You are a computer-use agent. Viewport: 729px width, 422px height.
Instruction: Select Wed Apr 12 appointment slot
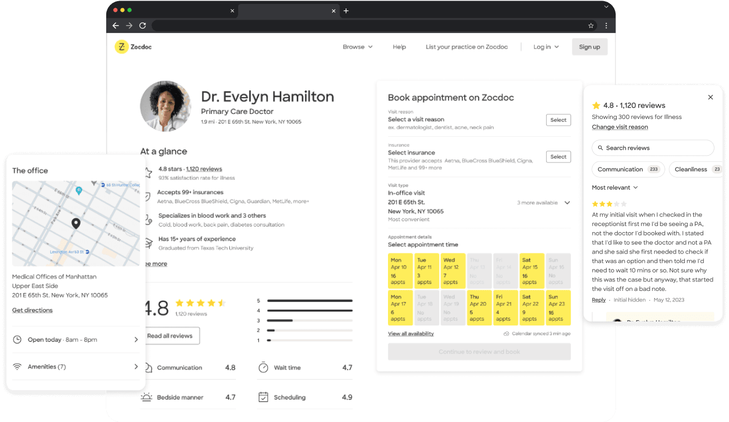453,271
